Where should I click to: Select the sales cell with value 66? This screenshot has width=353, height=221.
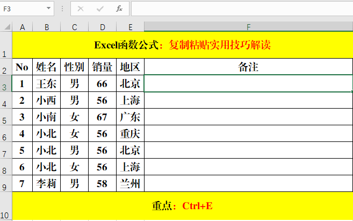point(103,83)
